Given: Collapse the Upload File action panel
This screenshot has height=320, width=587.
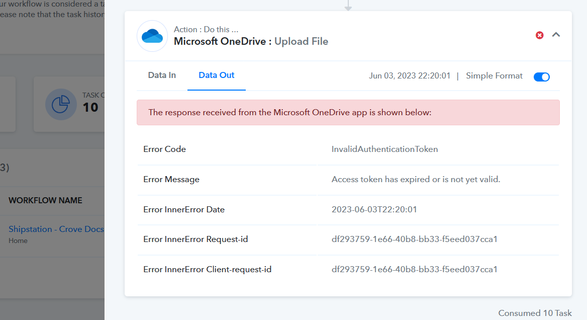Looking at the screenshot, I should click(556, 35).
